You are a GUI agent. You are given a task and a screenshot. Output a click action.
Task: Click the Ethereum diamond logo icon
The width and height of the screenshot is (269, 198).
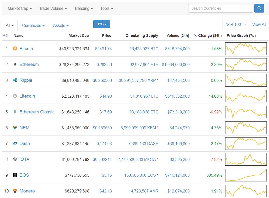coord(15,64)
